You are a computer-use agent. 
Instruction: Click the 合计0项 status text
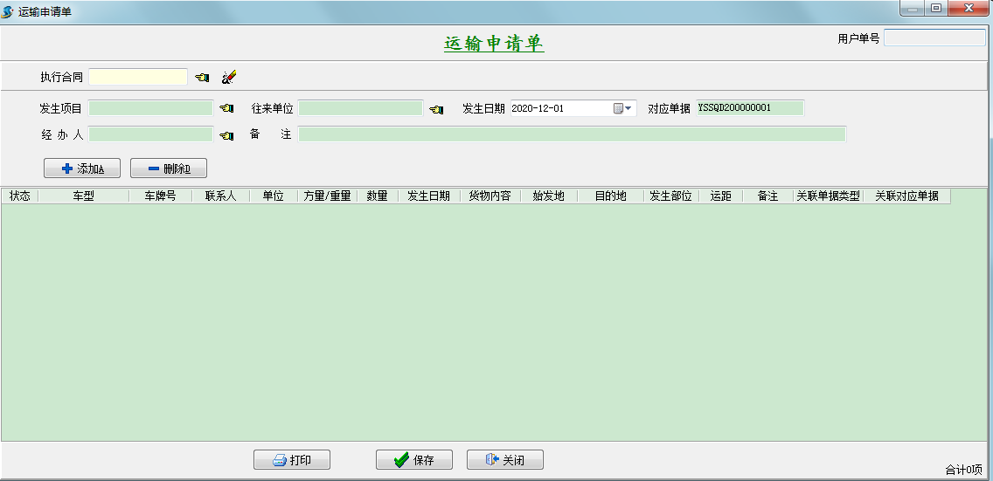[x=963, y=470]
